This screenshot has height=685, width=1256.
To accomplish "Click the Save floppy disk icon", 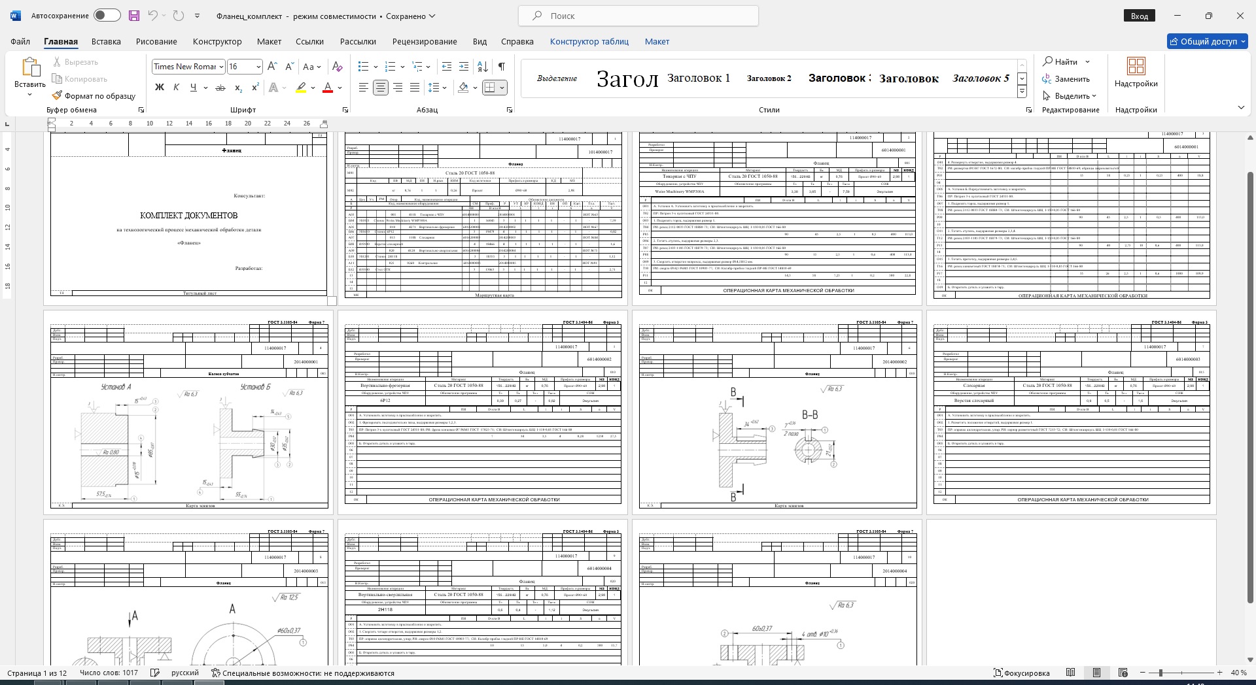I will click(x=134, y=16).
